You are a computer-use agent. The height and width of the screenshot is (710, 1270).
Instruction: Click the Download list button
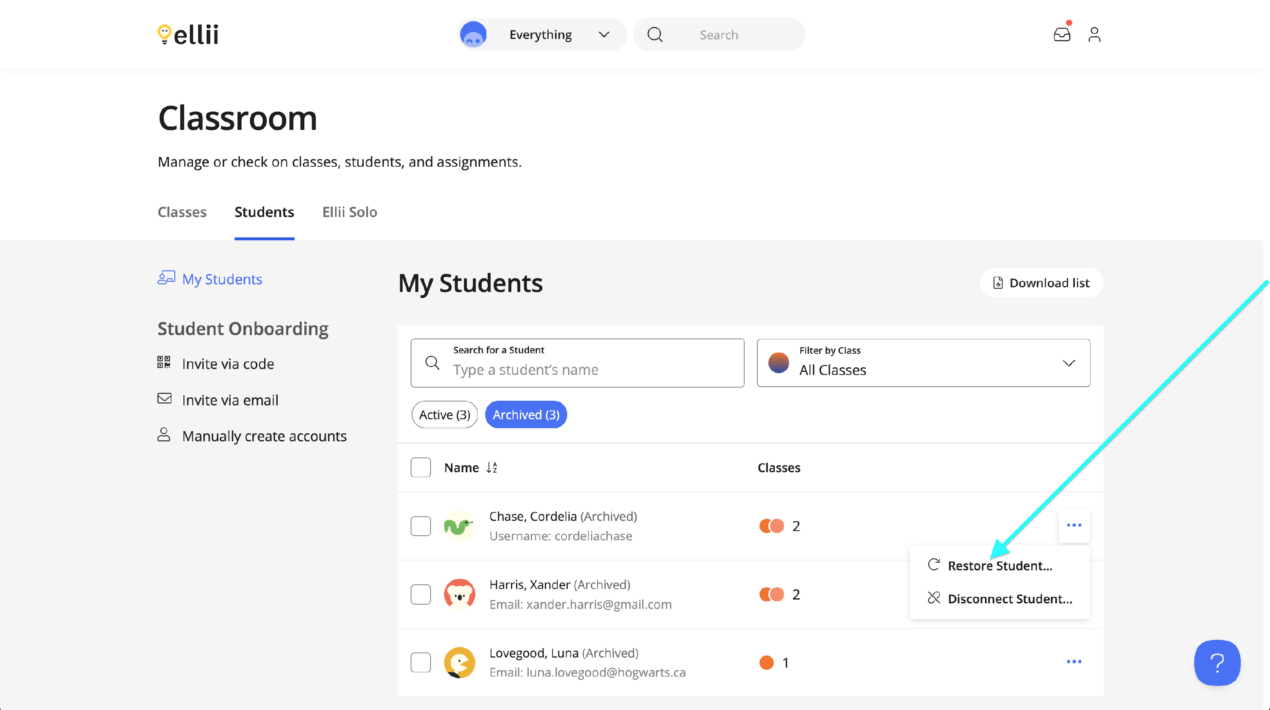[1041, 283]
